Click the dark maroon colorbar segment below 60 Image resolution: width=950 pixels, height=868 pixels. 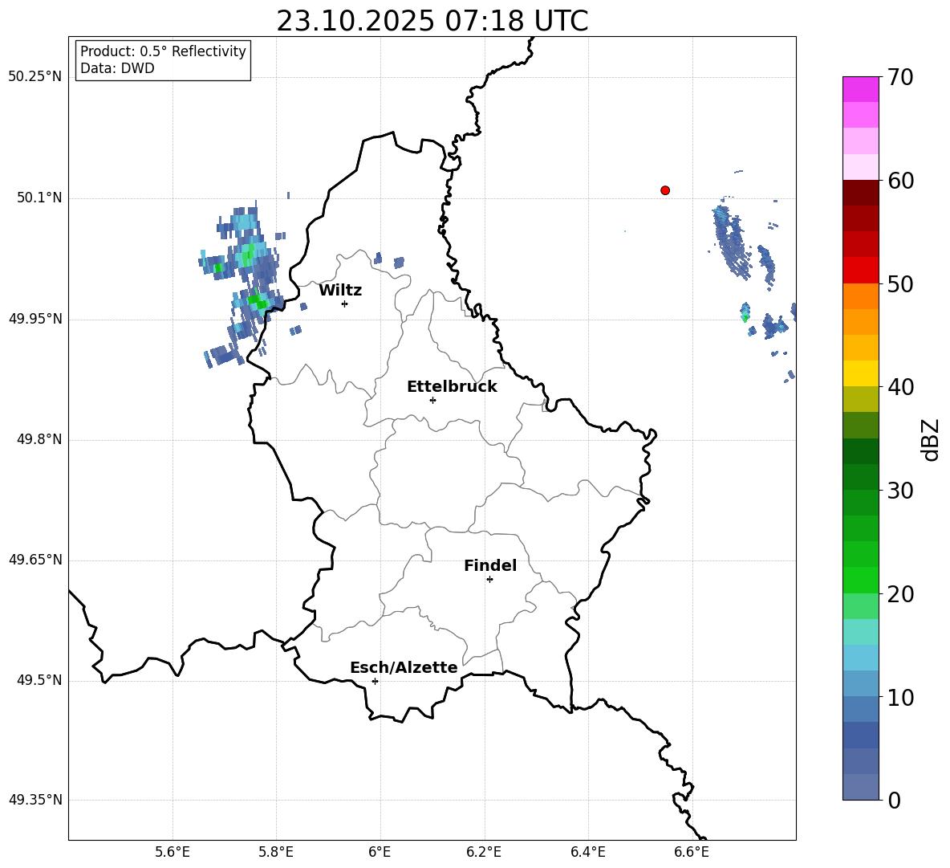tap(860, 193)
